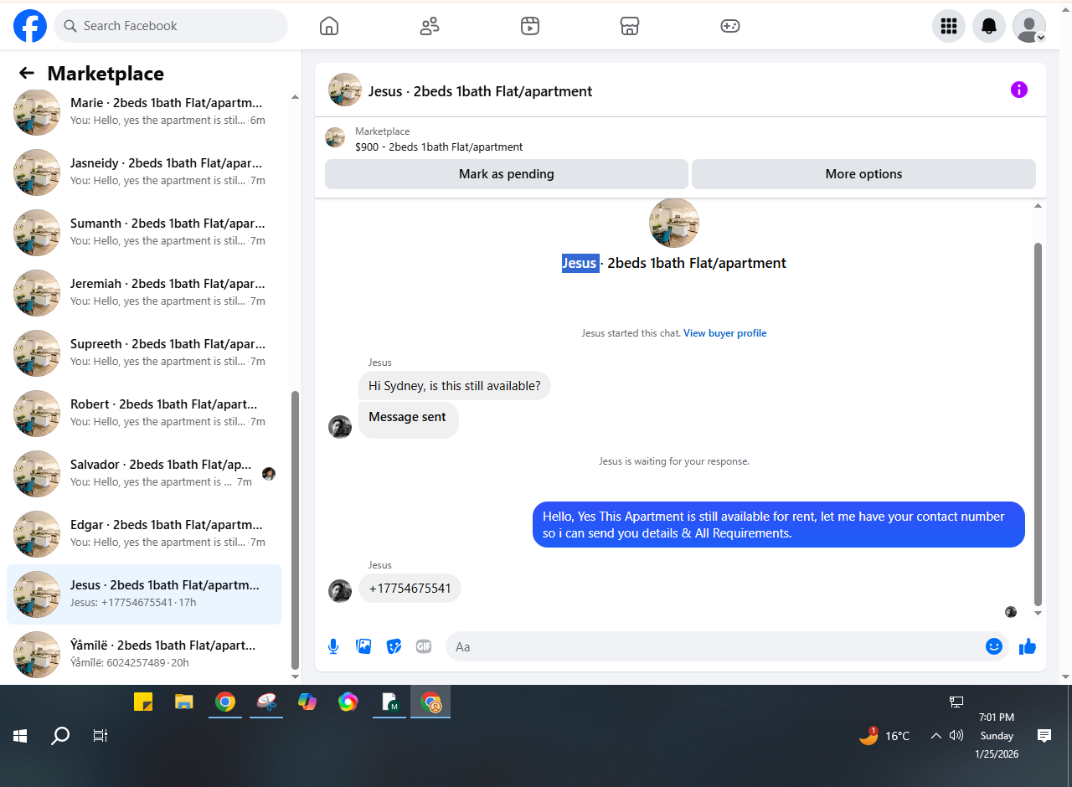Open the Windows Start menu
This screenshot has height=787, width=1072.
tap(21, 736)
